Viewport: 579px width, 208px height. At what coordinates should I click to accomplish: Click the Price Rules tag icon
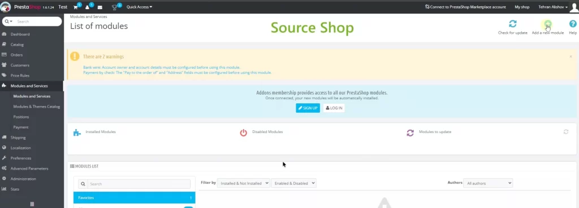tap(4, 75)
